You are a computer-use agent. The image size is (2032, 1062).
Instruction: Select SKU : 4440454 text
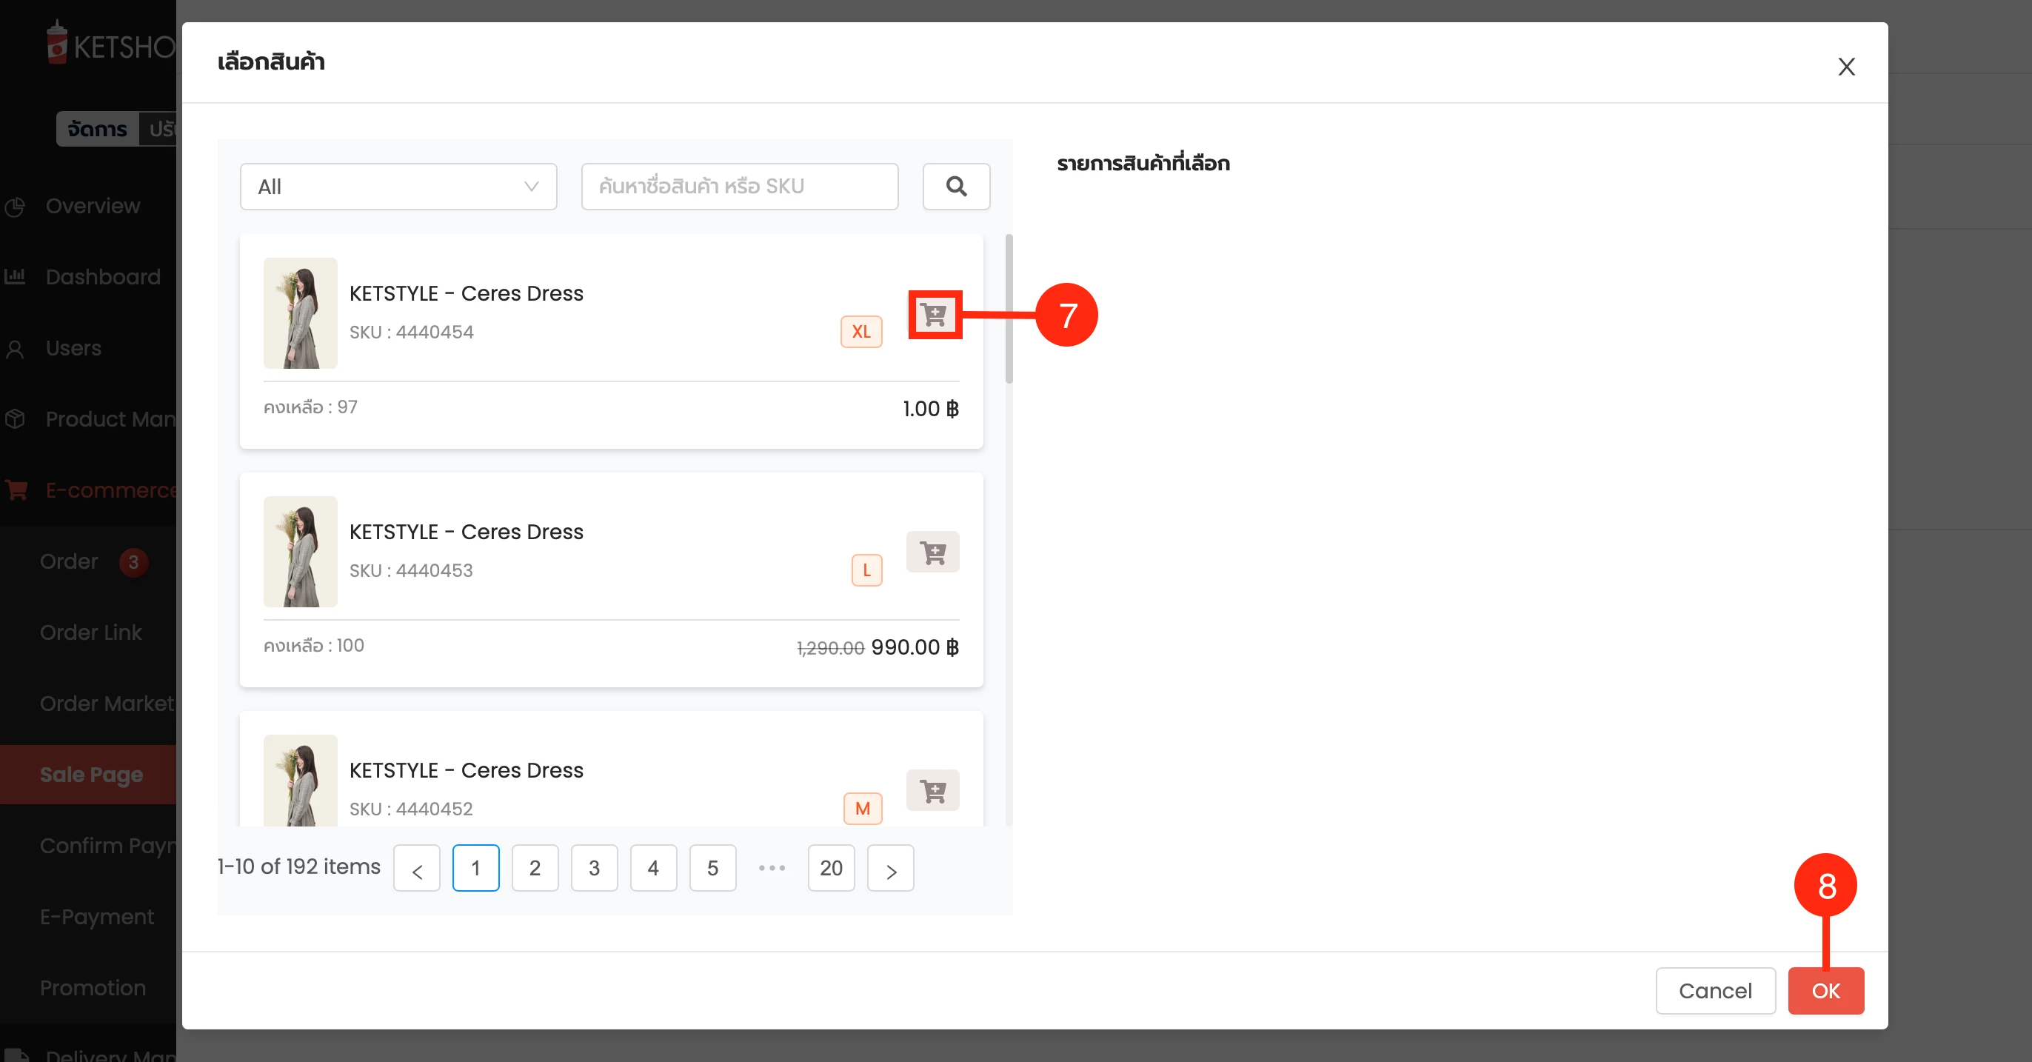pos(411,333)
